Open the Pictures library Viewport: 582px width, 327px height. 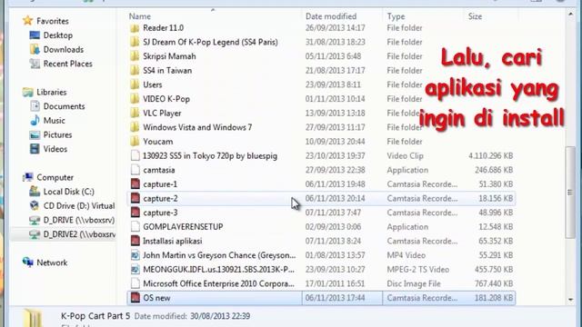point(57,135)
